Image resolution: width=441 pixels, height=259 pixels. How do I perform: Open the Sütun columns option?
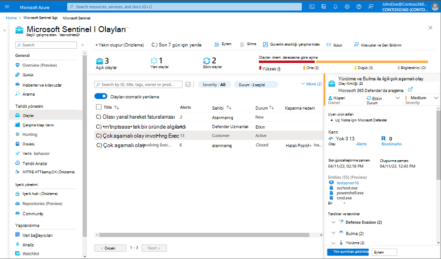click(x=334, y=45)
